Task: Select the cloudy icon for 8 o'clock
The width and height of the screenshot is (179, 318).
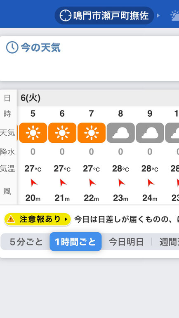Action: (120, 133)
